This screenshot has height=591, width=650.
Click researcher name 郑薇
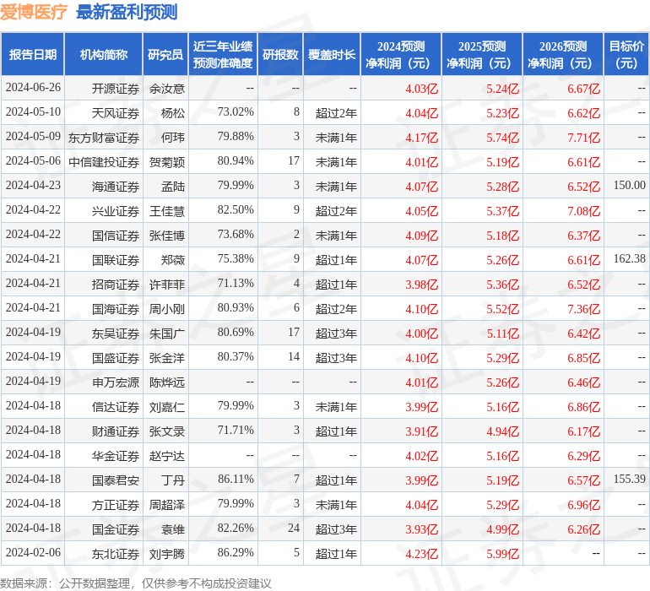click(x=173, y=260)
